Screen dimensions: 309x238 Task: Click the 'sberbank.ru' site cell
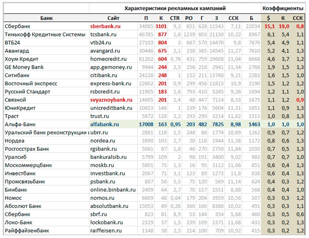click(113, 26)
